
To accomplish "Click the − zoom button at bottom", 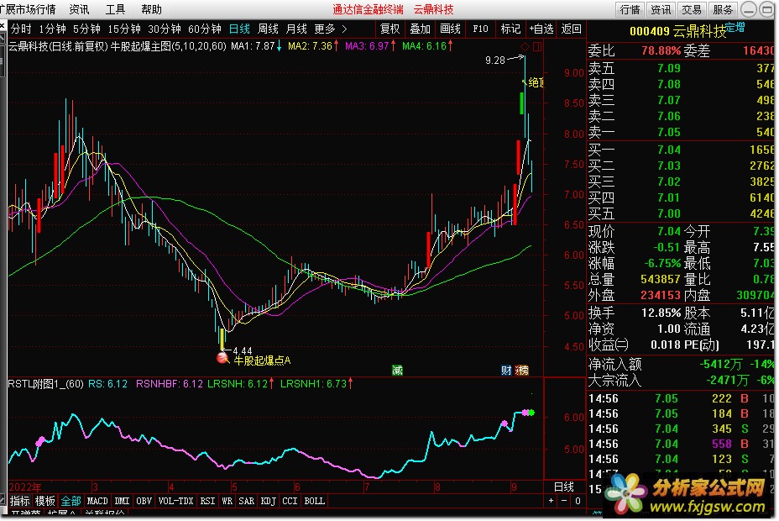I will pos(564,501).
